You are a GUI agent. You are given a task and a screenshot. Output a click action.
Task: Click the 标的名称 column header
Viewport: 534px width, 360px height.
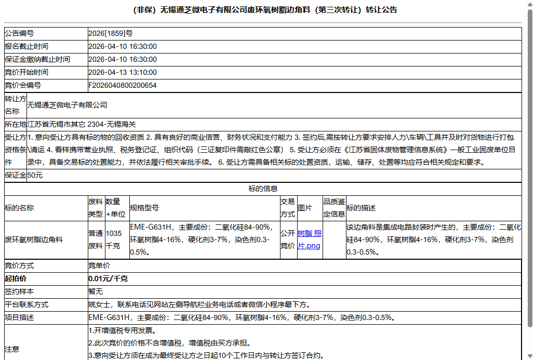(x=46, y=208)
